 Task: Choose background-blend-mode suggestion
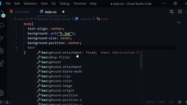click(88, 71)
